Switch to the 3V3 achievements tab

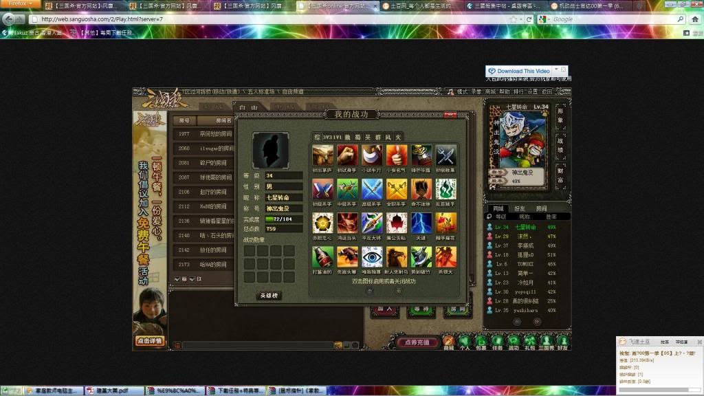[x=327, y=137]
